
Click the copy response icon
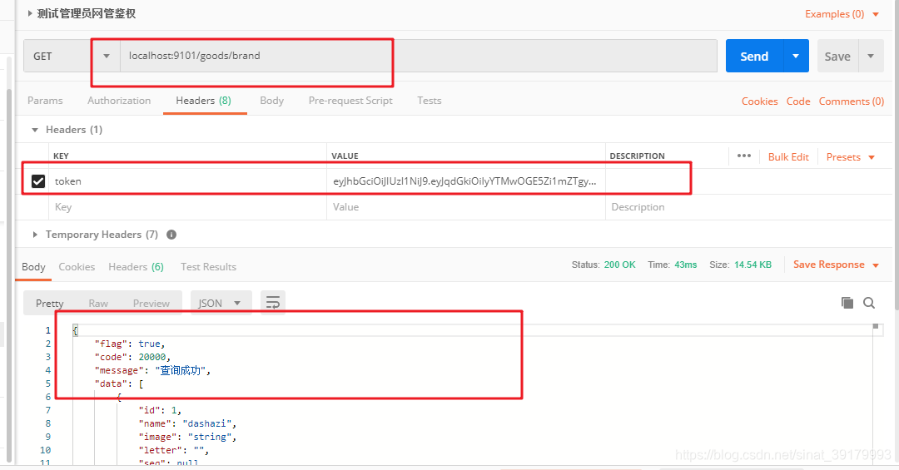click(847, 303)
